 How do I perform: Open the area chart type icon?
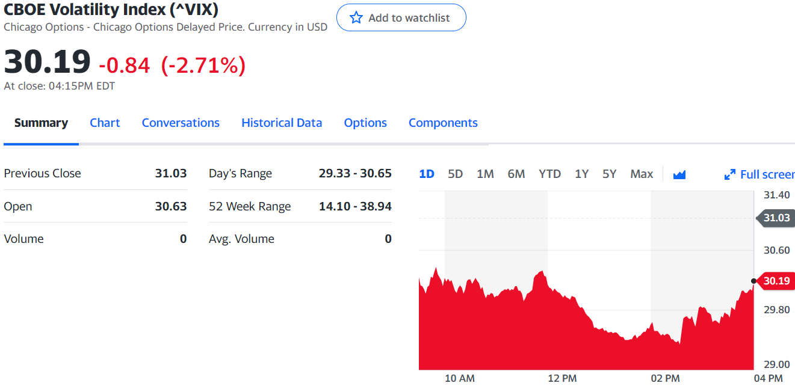pos(679,174)
